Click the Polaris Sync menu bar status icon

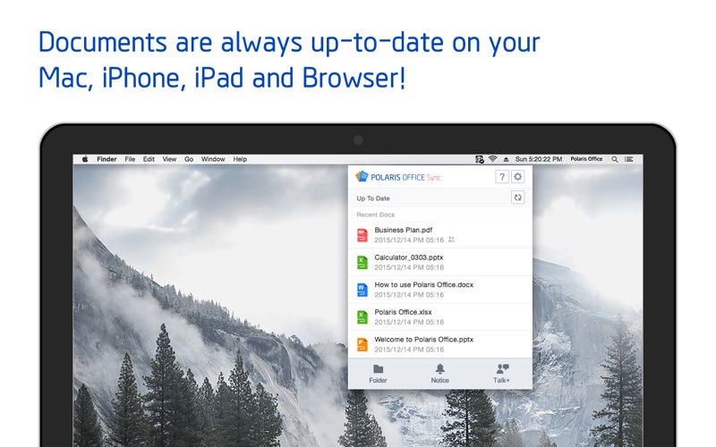(x=480, y=159)
